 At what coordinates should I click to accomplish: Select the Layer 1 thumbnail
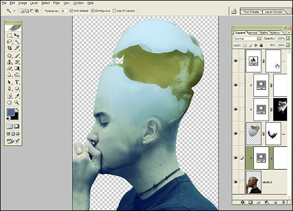253,182
